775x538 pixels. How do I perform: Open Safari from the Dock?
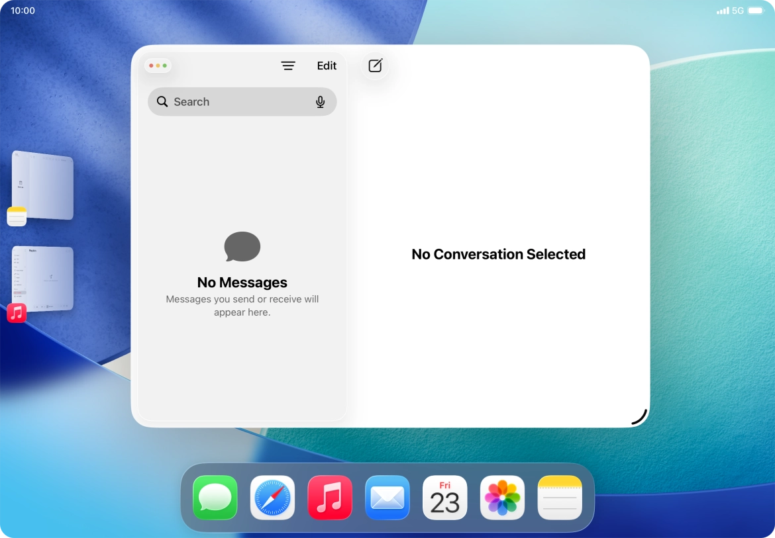[272, 498]
